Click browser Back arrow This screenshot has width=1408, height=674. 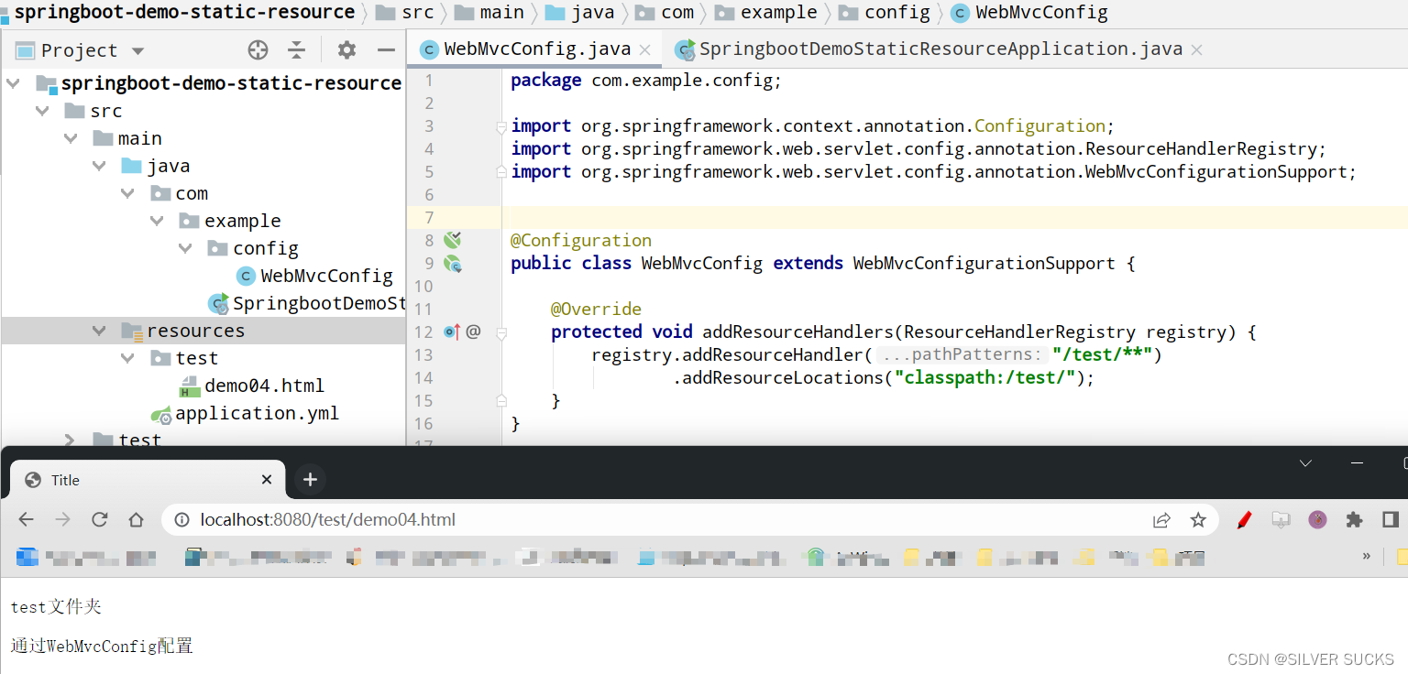26,520
